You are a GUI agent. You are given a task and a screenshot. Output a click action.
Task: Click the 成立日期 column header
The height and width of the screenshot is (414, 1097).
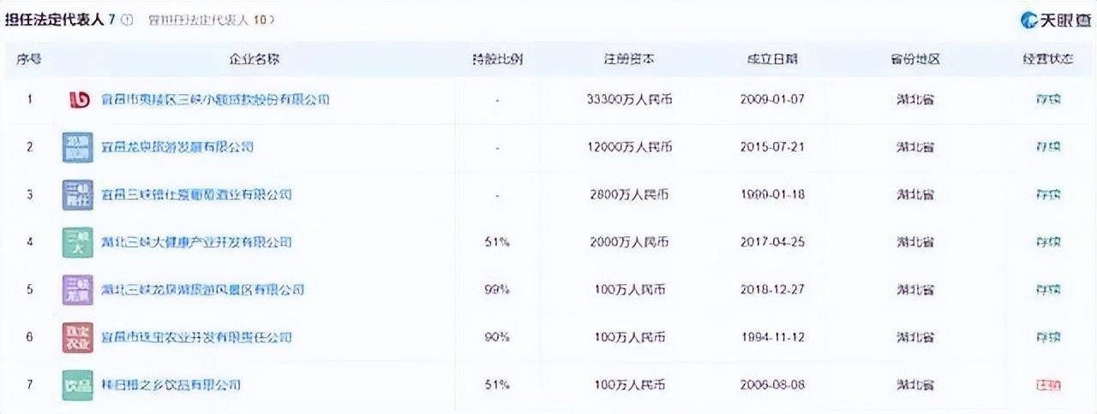pos(772,60)
